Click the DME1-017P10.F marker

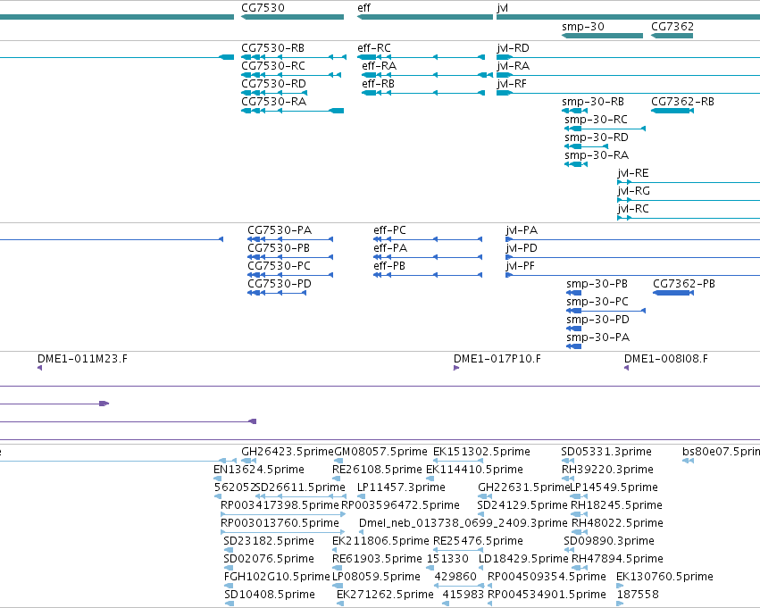click(x=456, y=368)
